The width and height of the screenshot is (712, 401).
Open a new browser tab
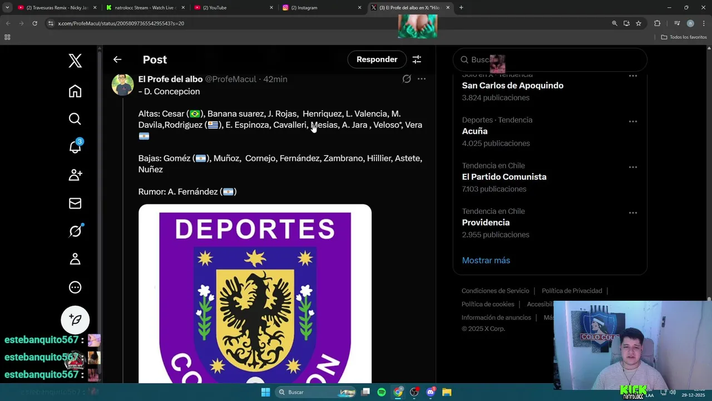(461, 8)
